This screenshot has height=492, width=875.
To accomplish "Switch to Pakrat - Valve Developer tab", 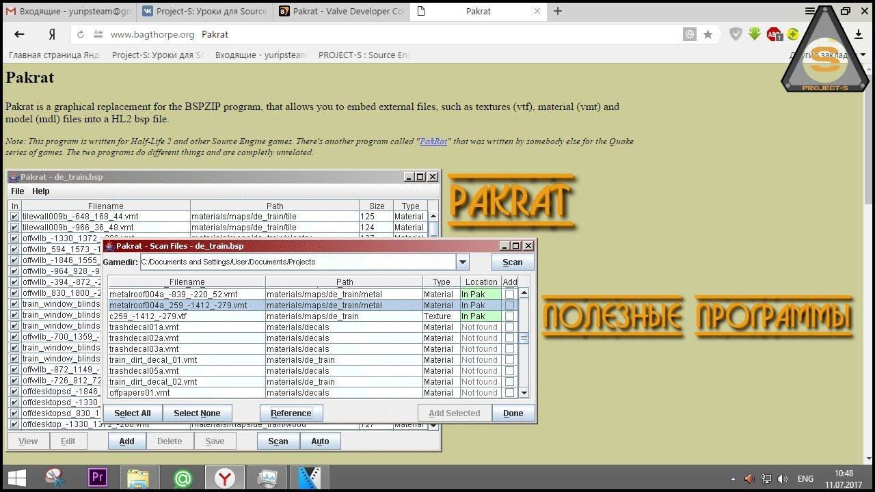I will (341, 11).
